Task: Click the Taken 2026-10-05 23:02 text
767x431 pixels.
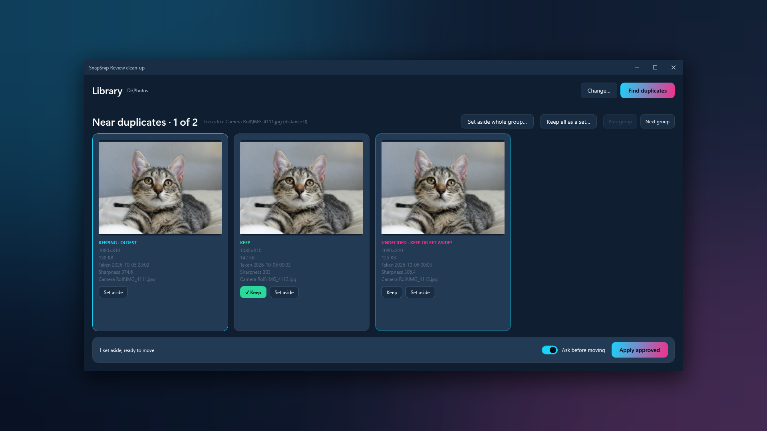Action: (x=124, y=265)
